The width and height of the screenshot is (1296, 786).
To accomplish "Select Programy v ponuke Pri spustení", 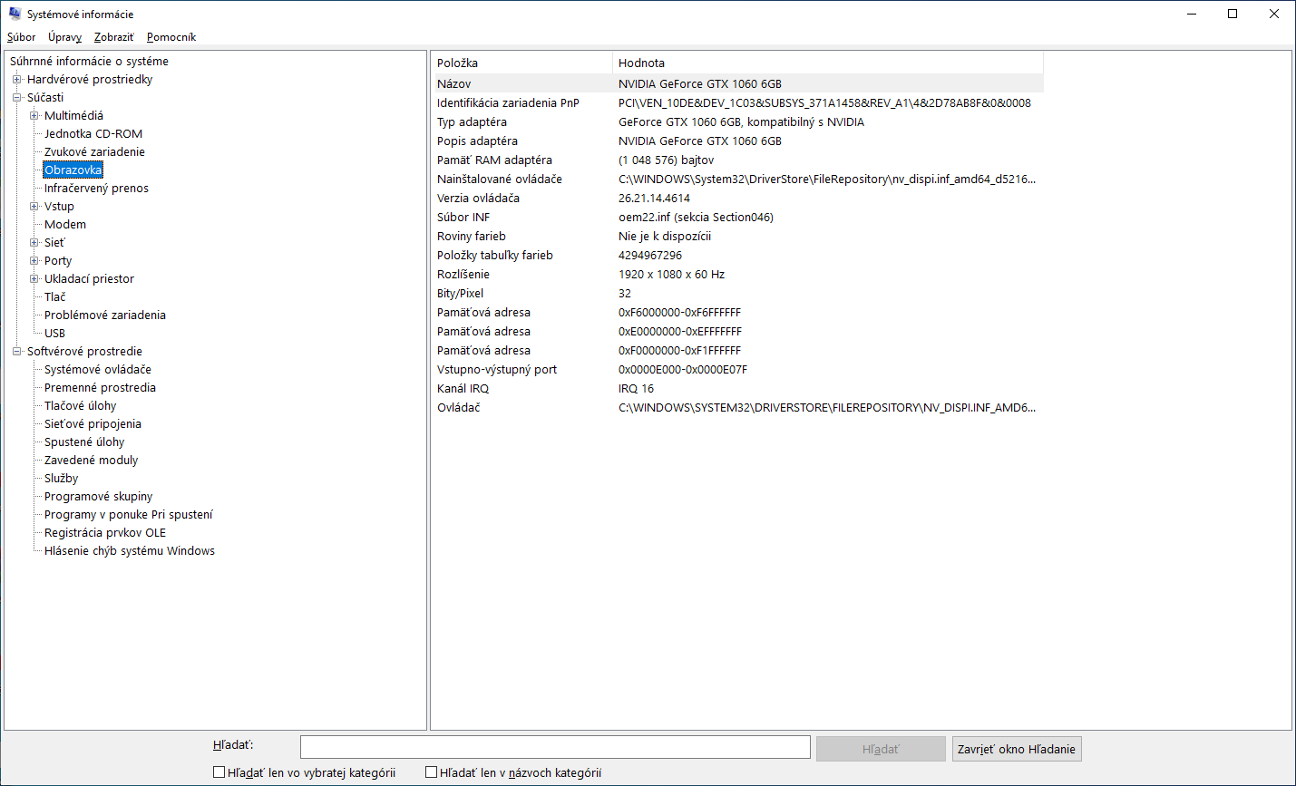I will click(x=129, y=514).
